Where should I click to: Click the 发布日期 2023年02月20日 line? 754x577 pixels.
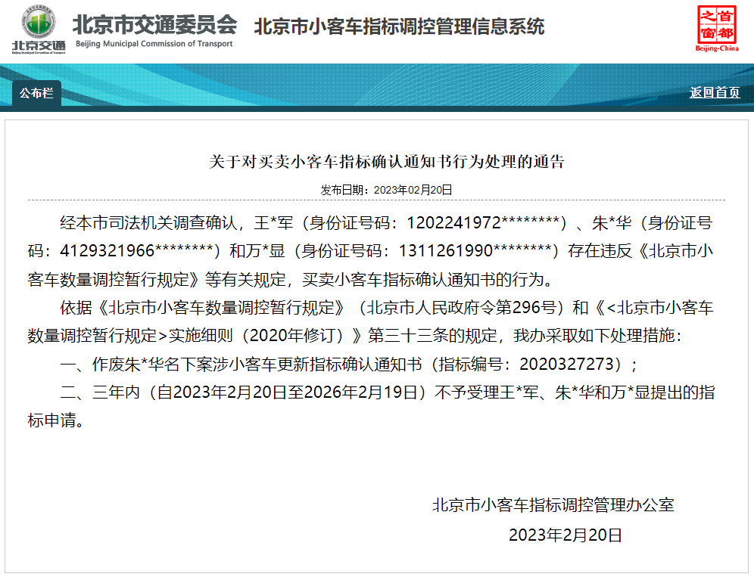(386, 190)
